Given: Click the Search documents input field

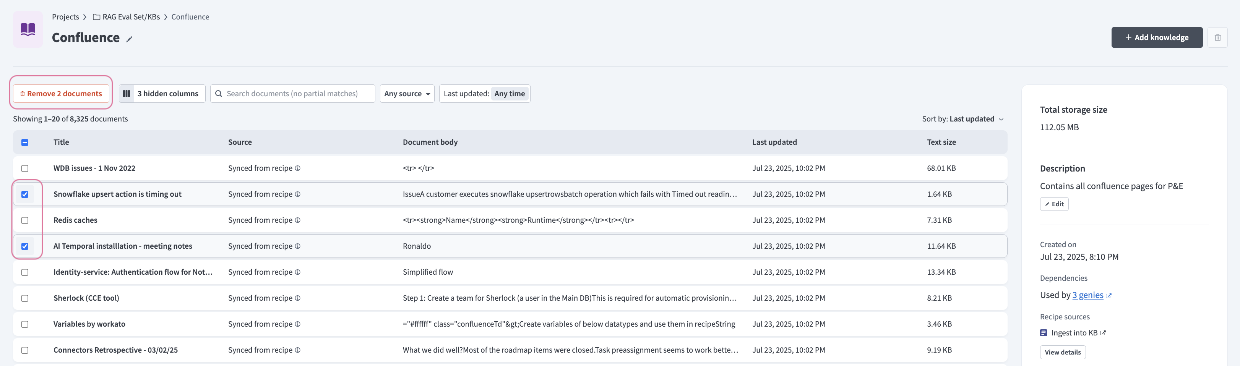Looking at the screenshot, I should (x=299, y=94).
